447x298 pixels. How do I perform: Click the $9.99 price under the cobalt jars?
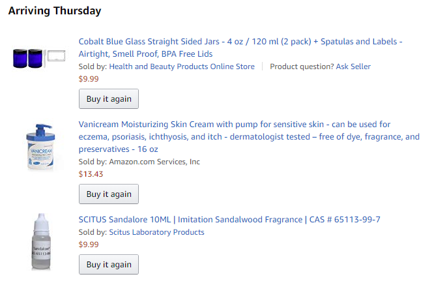89,79
